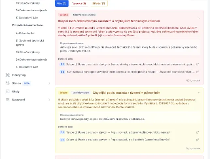Click the Střední severity badge in the yellow card
210x159 pixels.
pos(64,93)
